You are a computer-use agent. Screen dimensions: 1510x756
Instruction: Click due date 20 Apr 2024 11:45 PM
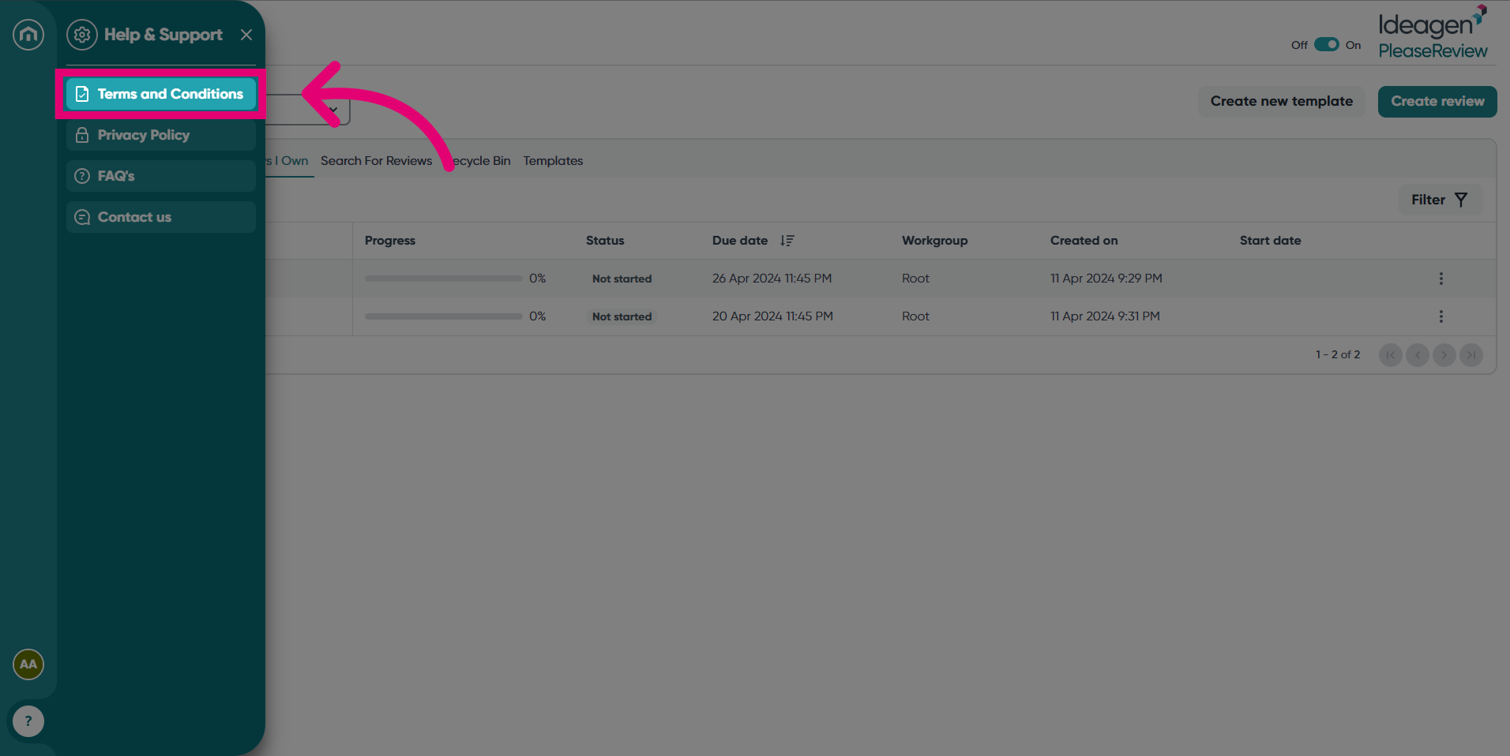tap(772, 316)
